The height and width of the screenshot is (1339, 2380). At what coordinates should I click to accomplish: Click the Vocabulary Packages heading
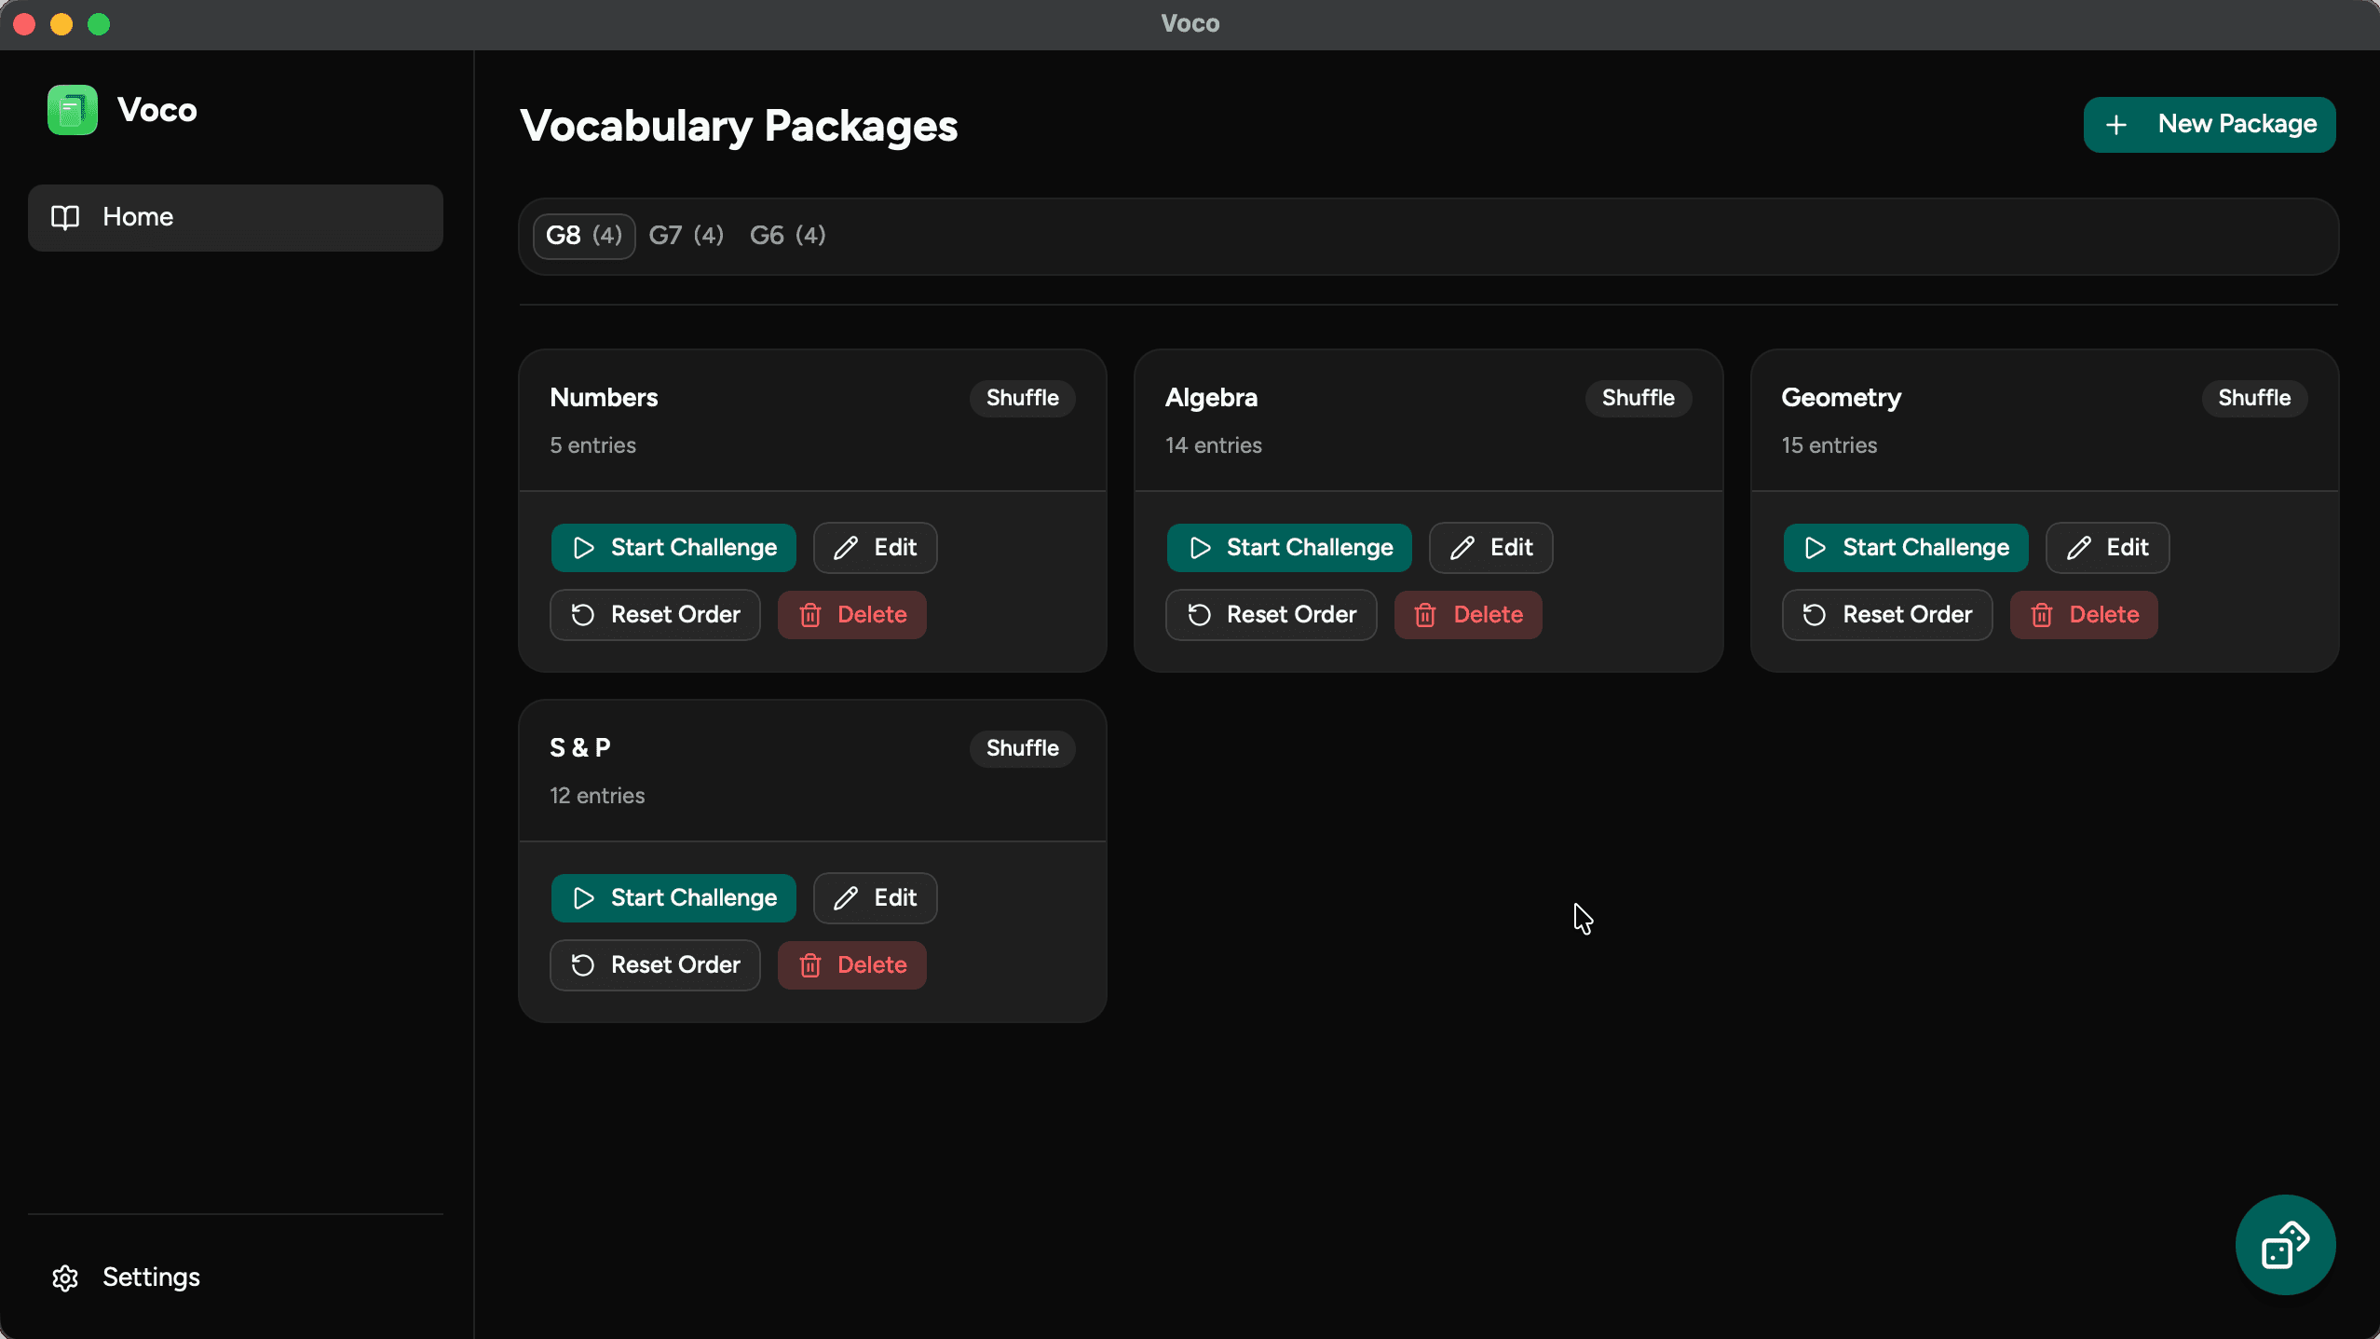click(739, 126)
